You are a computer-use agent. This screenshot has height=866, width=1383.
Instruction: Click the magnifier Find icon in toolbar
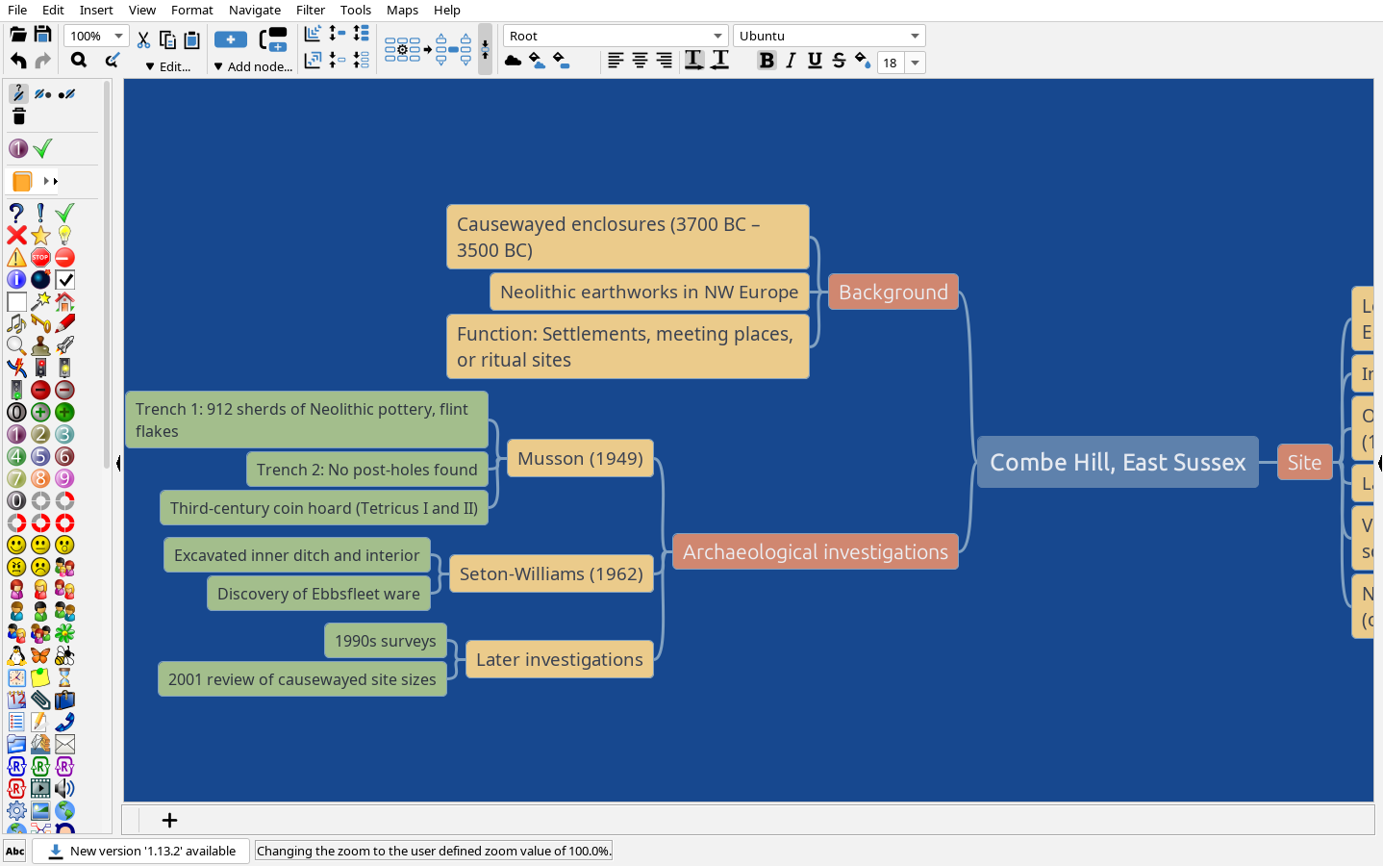79,61
